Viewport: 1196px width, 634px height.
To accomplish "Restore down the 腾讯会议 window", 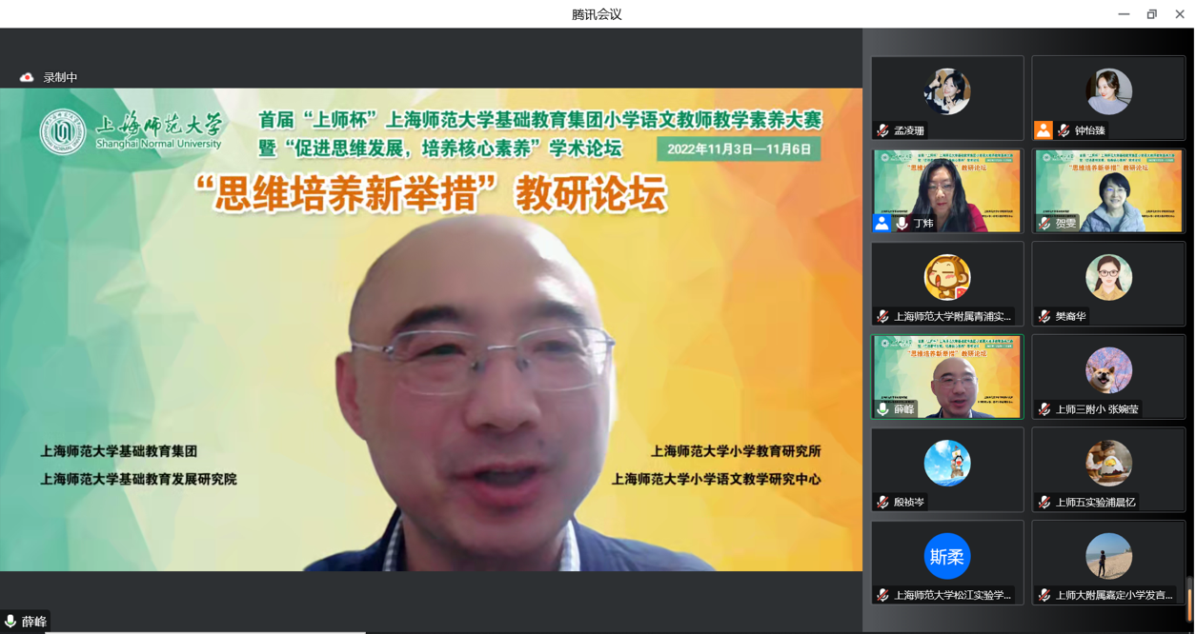I will (x=1151, y=14).
